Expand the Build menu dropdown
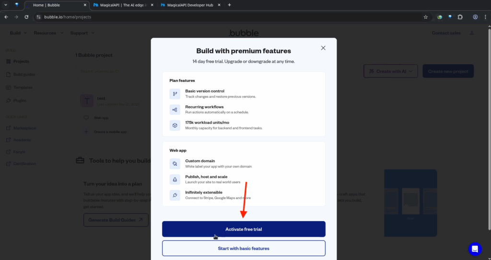This screenshot has width=491, height=260. (18, 33)
